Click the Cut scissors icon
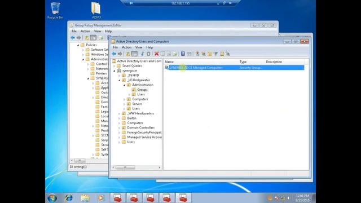Screen dimensions: 361x203 [142, 54]
